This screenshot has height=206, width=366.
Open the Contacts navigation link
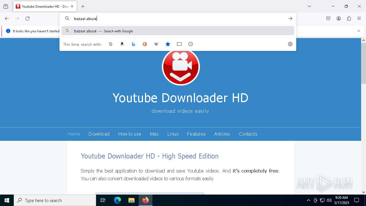[x=248, y=134]
